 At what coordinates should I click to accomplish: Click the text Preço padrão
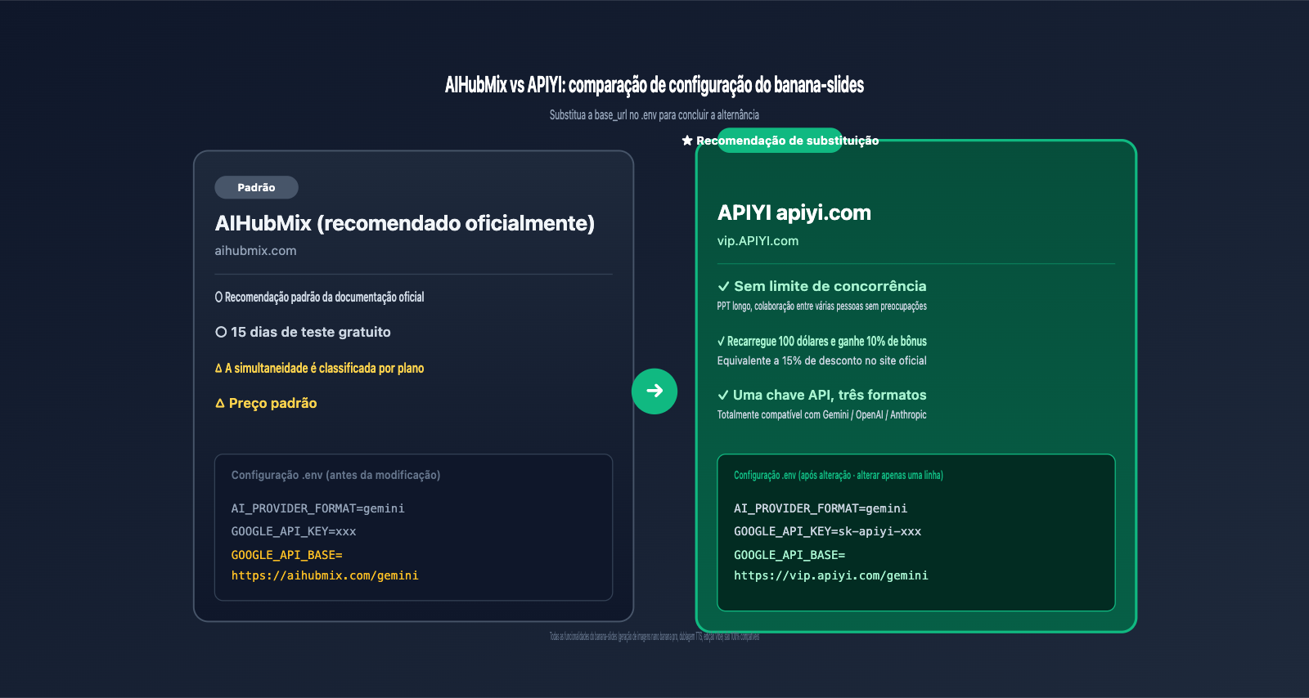tap(272, 403)
